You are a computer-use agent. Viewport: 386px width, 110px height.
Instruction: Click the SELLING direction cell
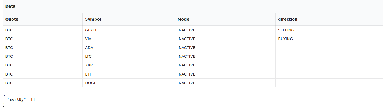click(x=329, y=30)
